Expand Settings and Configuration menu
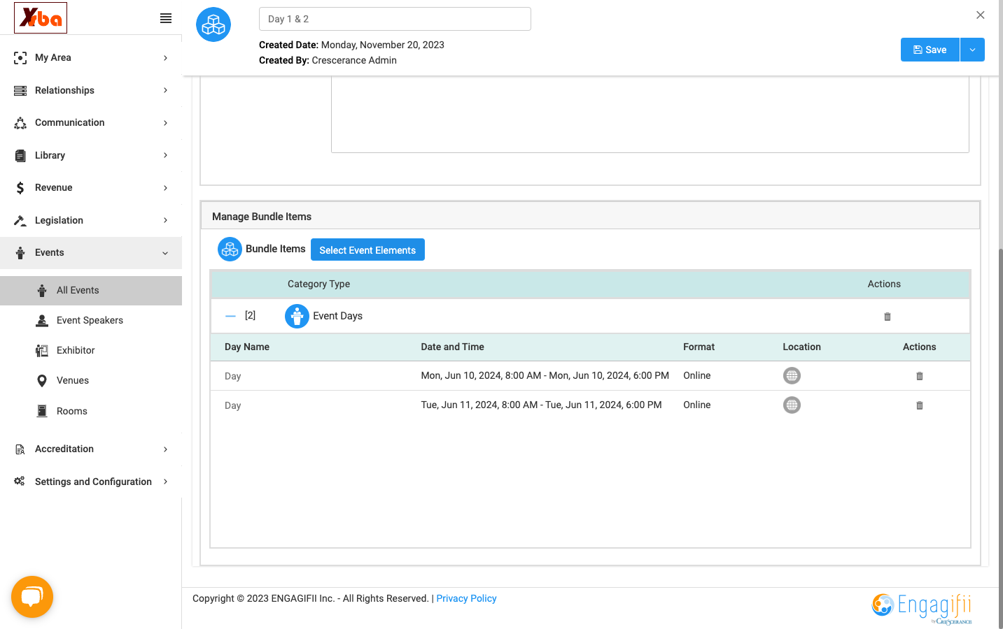1003x629 pixels. [x=91, y=482]
